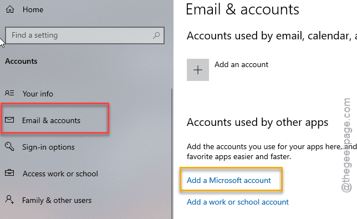
Task: Click the sidebar vertical scrollbar
Action: (x=172, y=154)
